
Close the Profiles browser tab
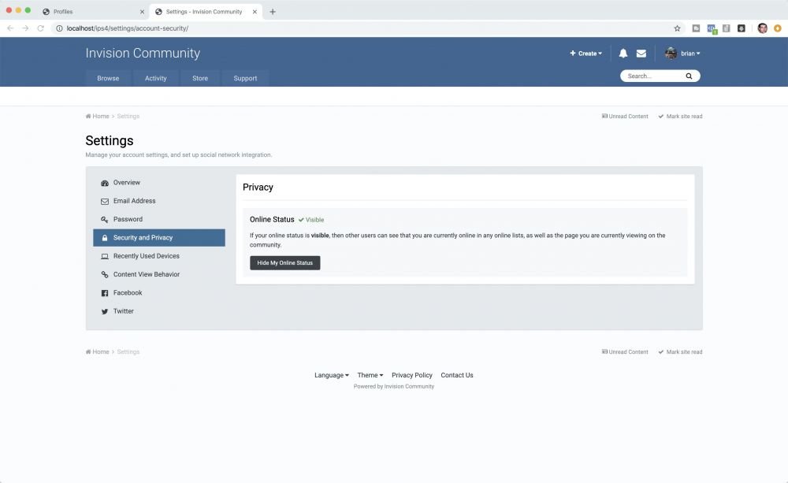pos(142,12)
